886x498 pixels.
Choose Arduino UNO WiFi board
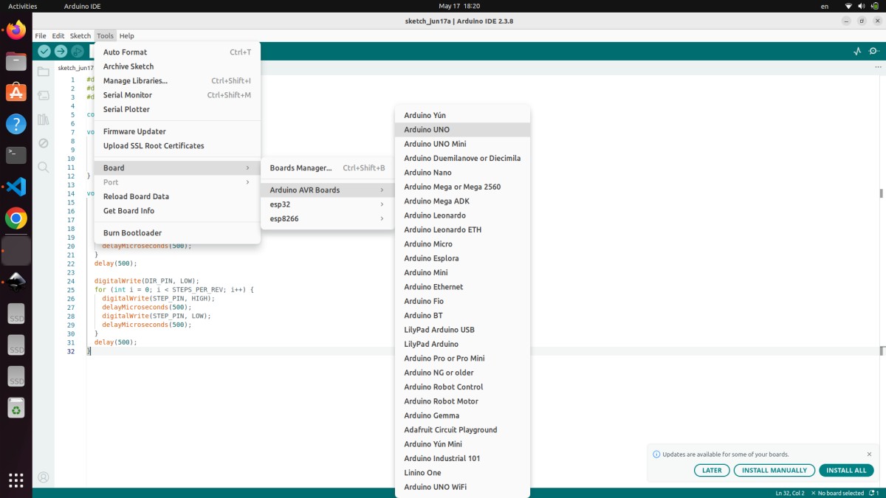[x=462, y=487]
